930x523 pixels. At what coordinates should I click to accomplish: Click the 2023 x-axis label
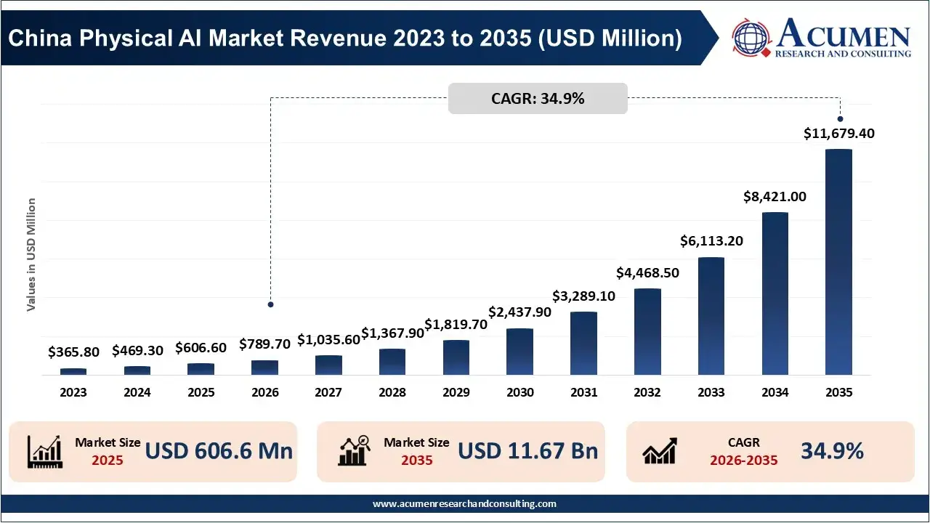[73, 392]
